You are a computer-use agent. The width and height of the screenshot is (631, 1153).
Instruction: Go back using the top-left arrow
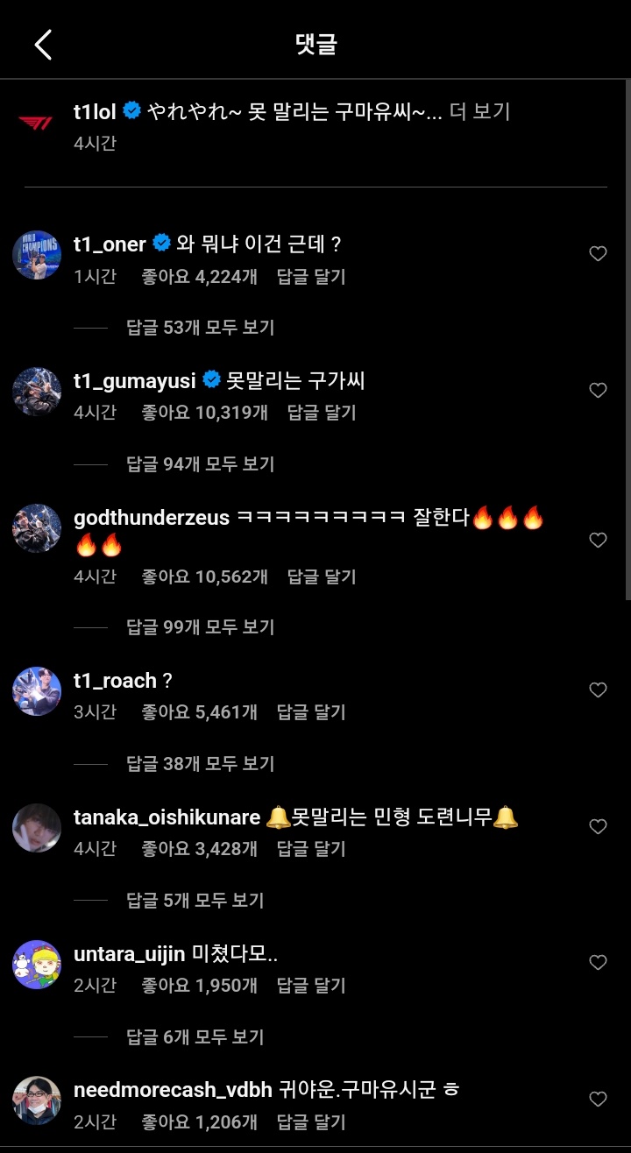[x=43, y=45]
